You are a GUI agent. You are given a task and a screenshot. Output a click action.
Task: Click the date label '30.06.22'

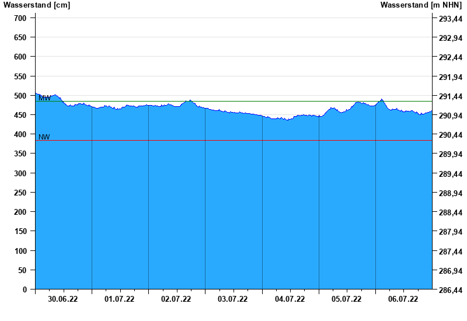pos(63,299)
